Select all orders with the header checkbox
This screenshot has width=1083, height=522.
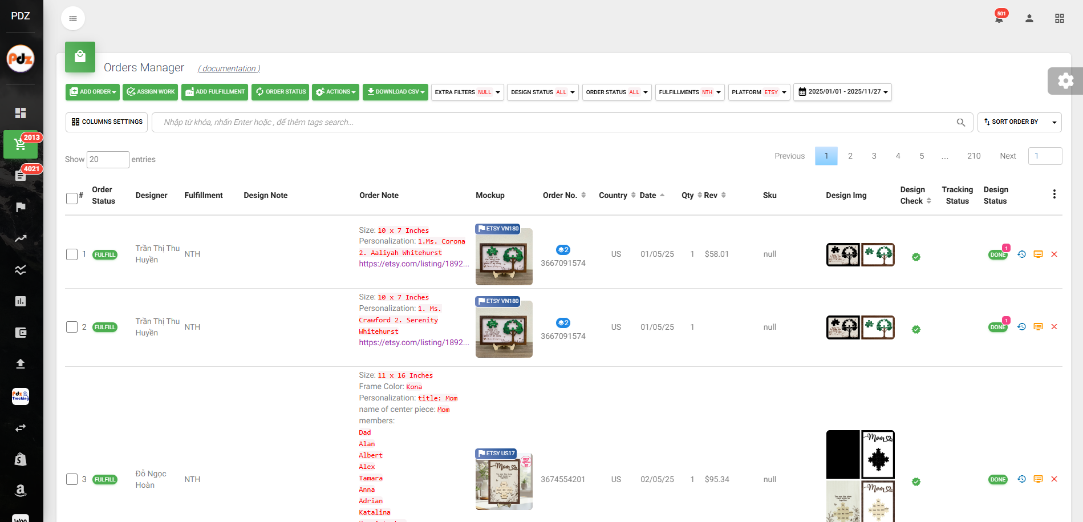pyautogui.click(x=71, y=198)
